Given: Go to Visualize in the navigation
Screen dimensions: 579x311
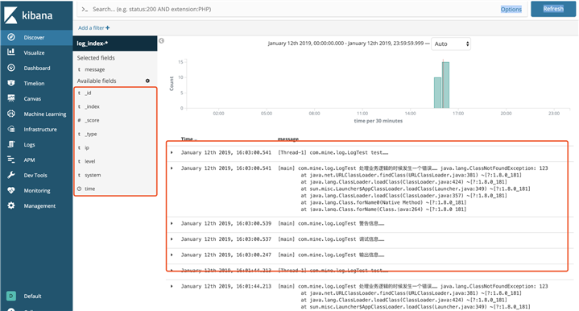Looking at the screenshot, I should tap(34, 53).
